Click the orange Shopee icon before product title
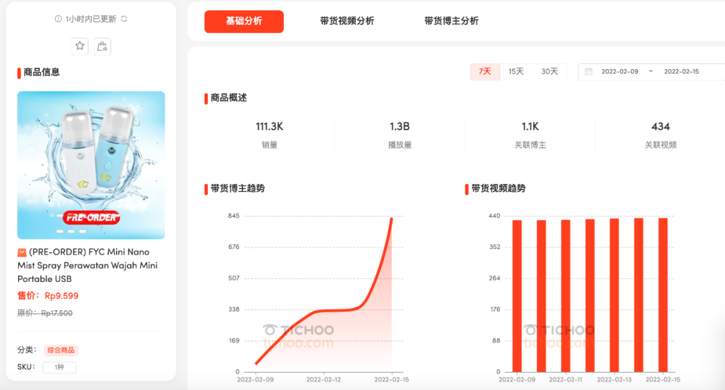This screenshot has height=390, width=725. pyautogui.click(x=22, y=252)
